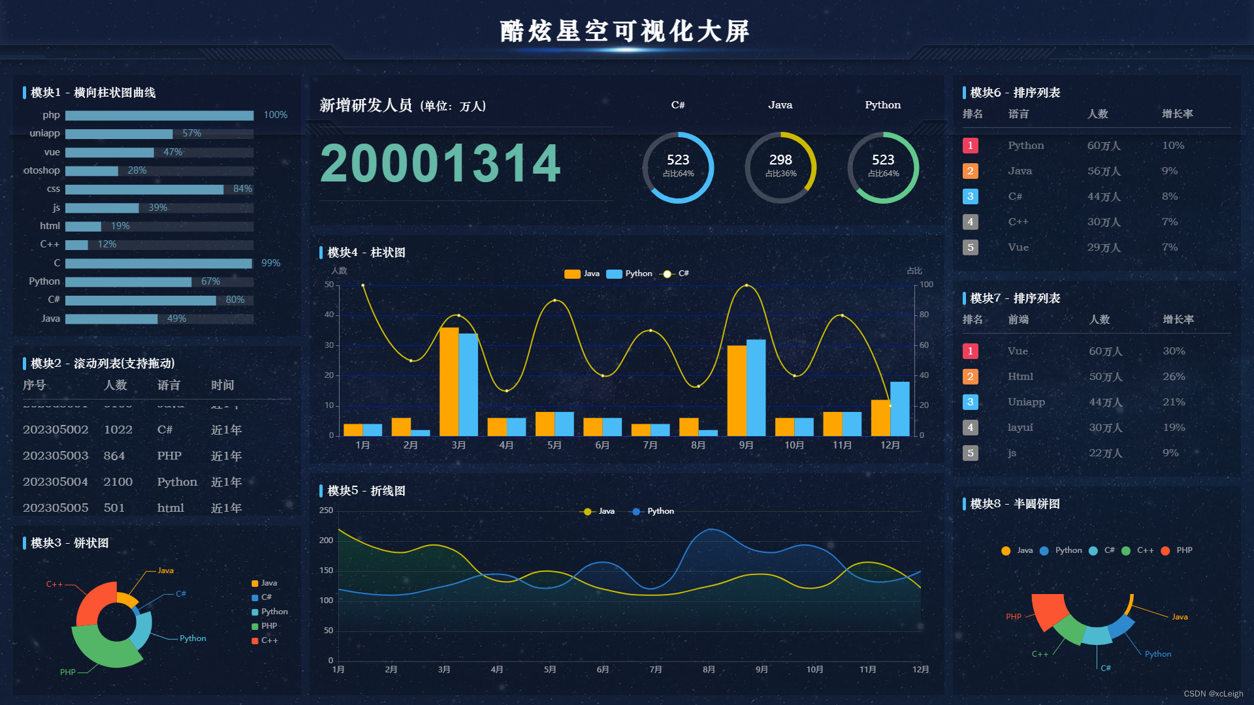This screenshot has height=705, width=1254.
Task: Toggle C++ in the 半圆饼图 half-pie legend
Action: (1138, 550)
